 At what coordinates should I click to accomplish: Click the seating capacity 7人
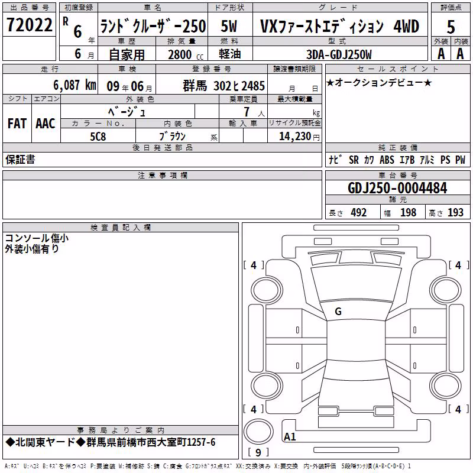click(254, 112)
